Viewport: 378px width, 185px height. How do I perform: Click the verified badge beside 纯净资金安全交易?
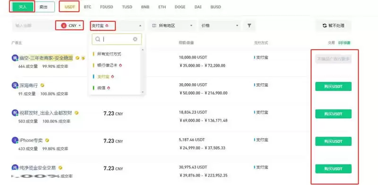coord(60,167)
